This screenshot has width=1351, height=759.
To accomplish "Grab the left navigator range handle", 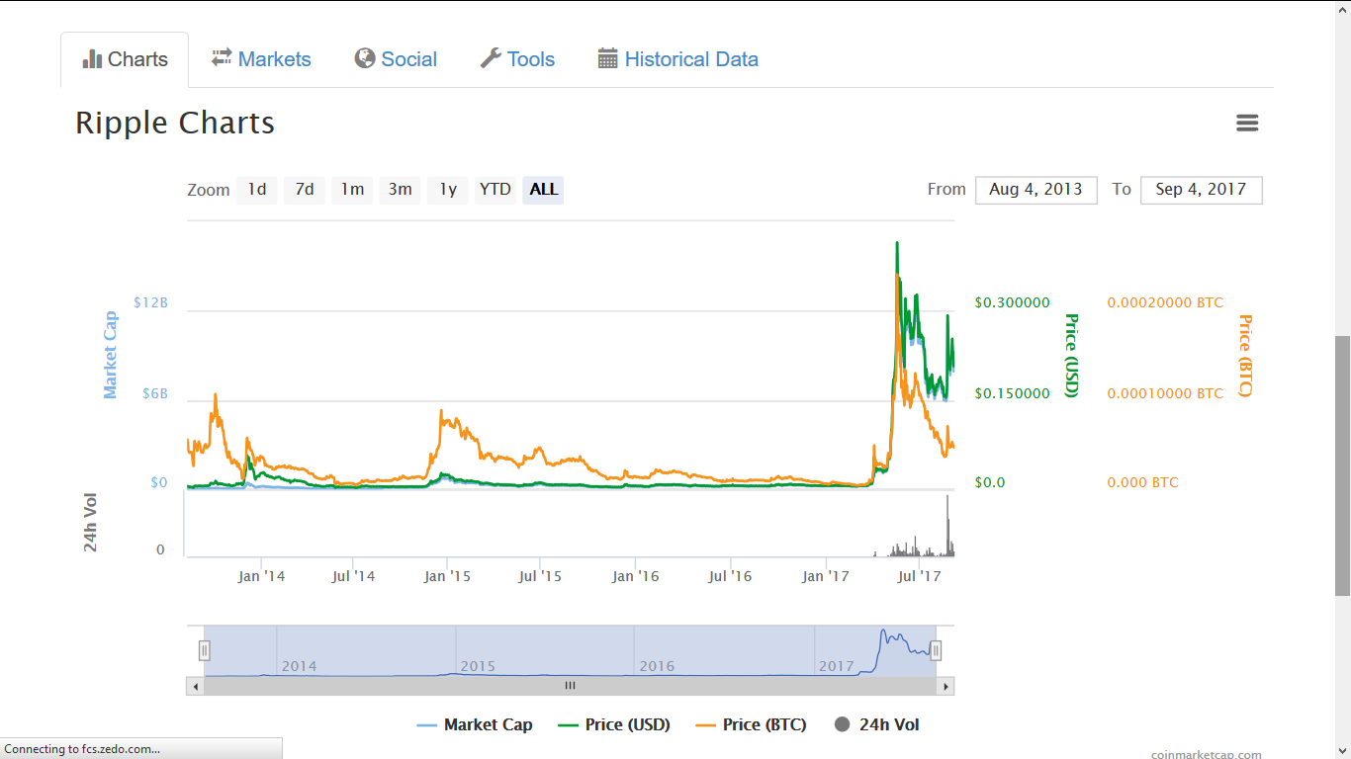I will tap(205, 650).
